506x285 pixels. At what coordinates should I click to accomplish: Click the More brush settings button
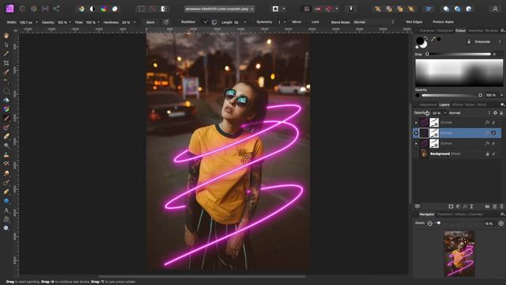point(150,22)
